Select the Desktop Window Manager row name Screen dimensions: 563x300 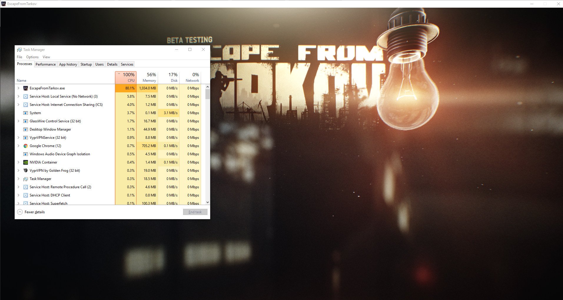coord(50,129)
